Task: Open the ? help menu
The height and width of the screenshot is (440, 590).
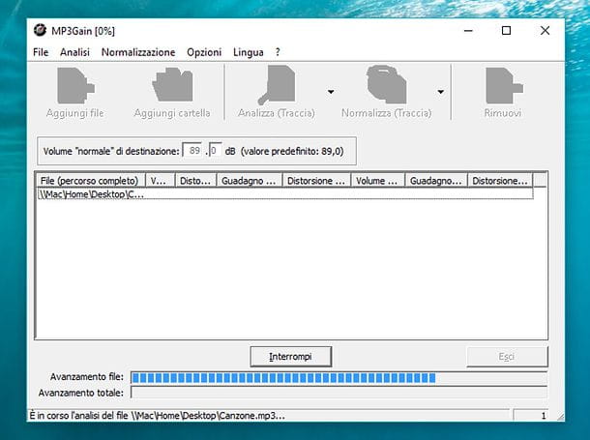Action: 278,52
